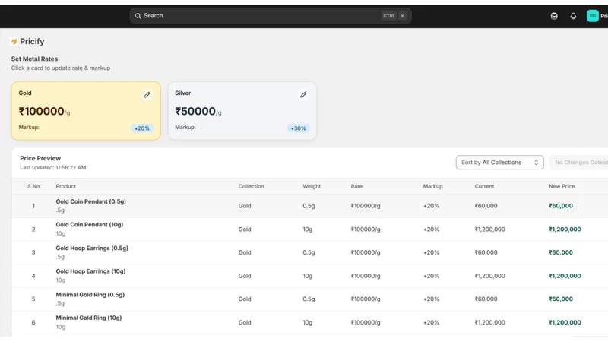Select Gold Hoop Earrings (10g) product
The width and height of the screenshot is (608, 342).
click(x=90, y=271)
